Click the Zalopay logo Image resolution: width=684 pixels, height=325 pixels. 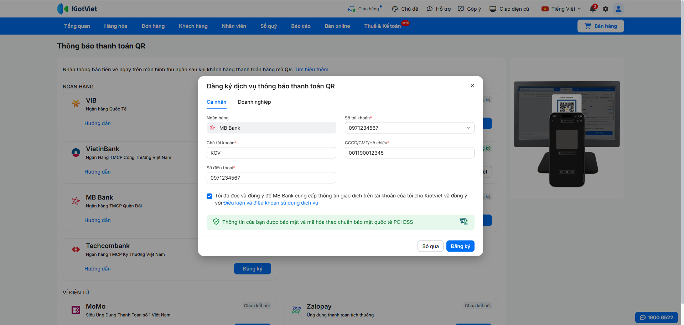[297, 310]
